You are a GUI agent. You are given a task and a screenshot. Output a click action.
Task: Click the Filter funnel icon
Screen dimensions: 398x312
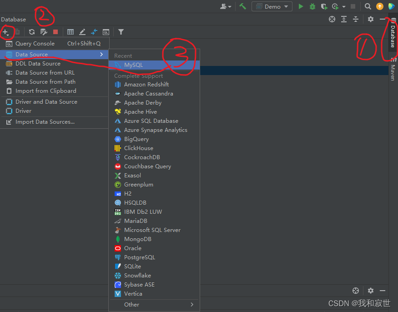(121, 32)
